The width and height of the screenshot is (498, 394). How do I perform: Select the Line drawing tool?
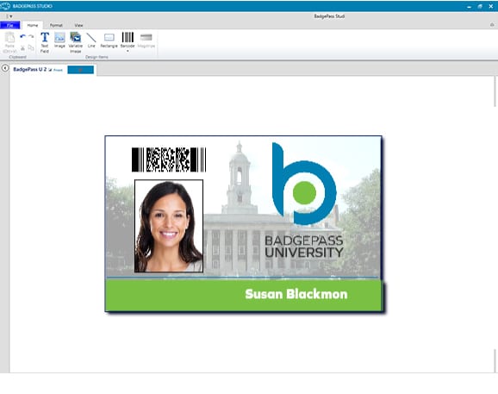click(x=91, y=40)
